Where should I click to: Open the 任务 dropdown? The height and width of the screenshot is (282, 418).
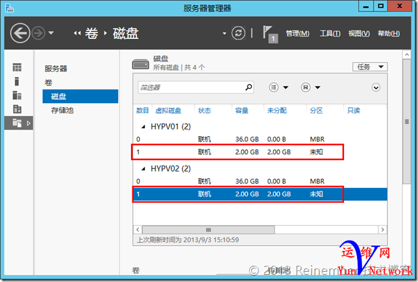(370, 67)
